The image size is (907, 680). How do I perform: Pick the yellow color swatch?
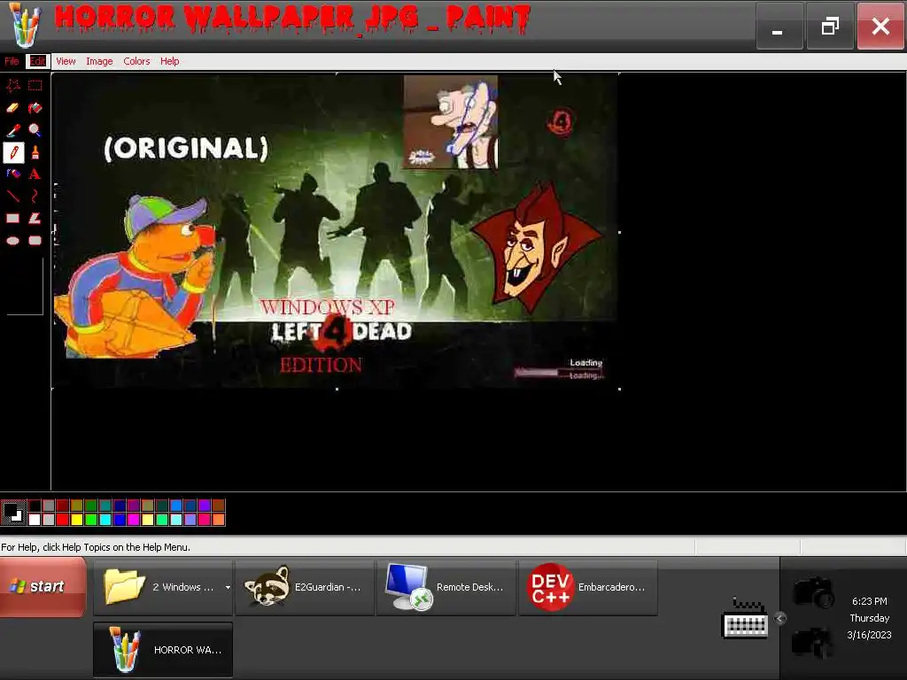tap(77, 519)
